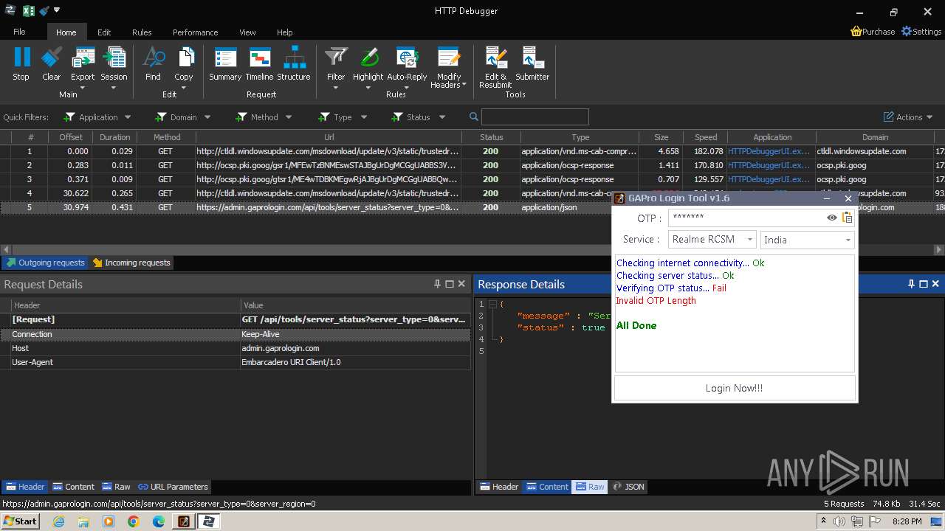
Task: Pin the Response Details panel
Action: click(911, 284)
